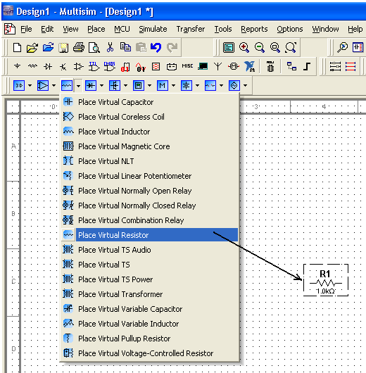Open the Reports menu

tap(254, 29)
